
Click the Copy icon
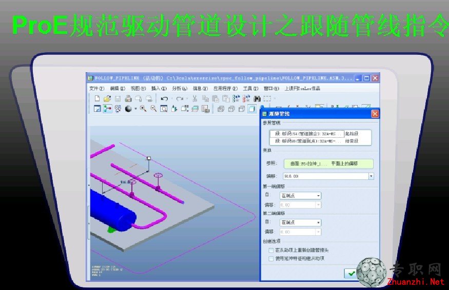(x=205, y=99)
